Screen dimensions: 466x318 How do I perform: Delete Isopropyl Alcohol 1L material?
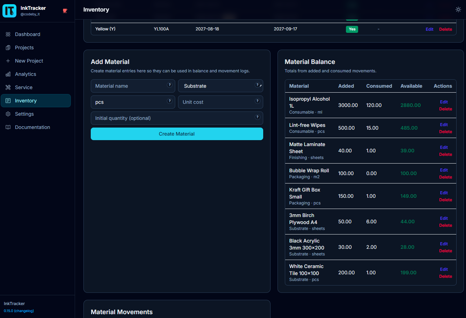[x=446, y=109]
